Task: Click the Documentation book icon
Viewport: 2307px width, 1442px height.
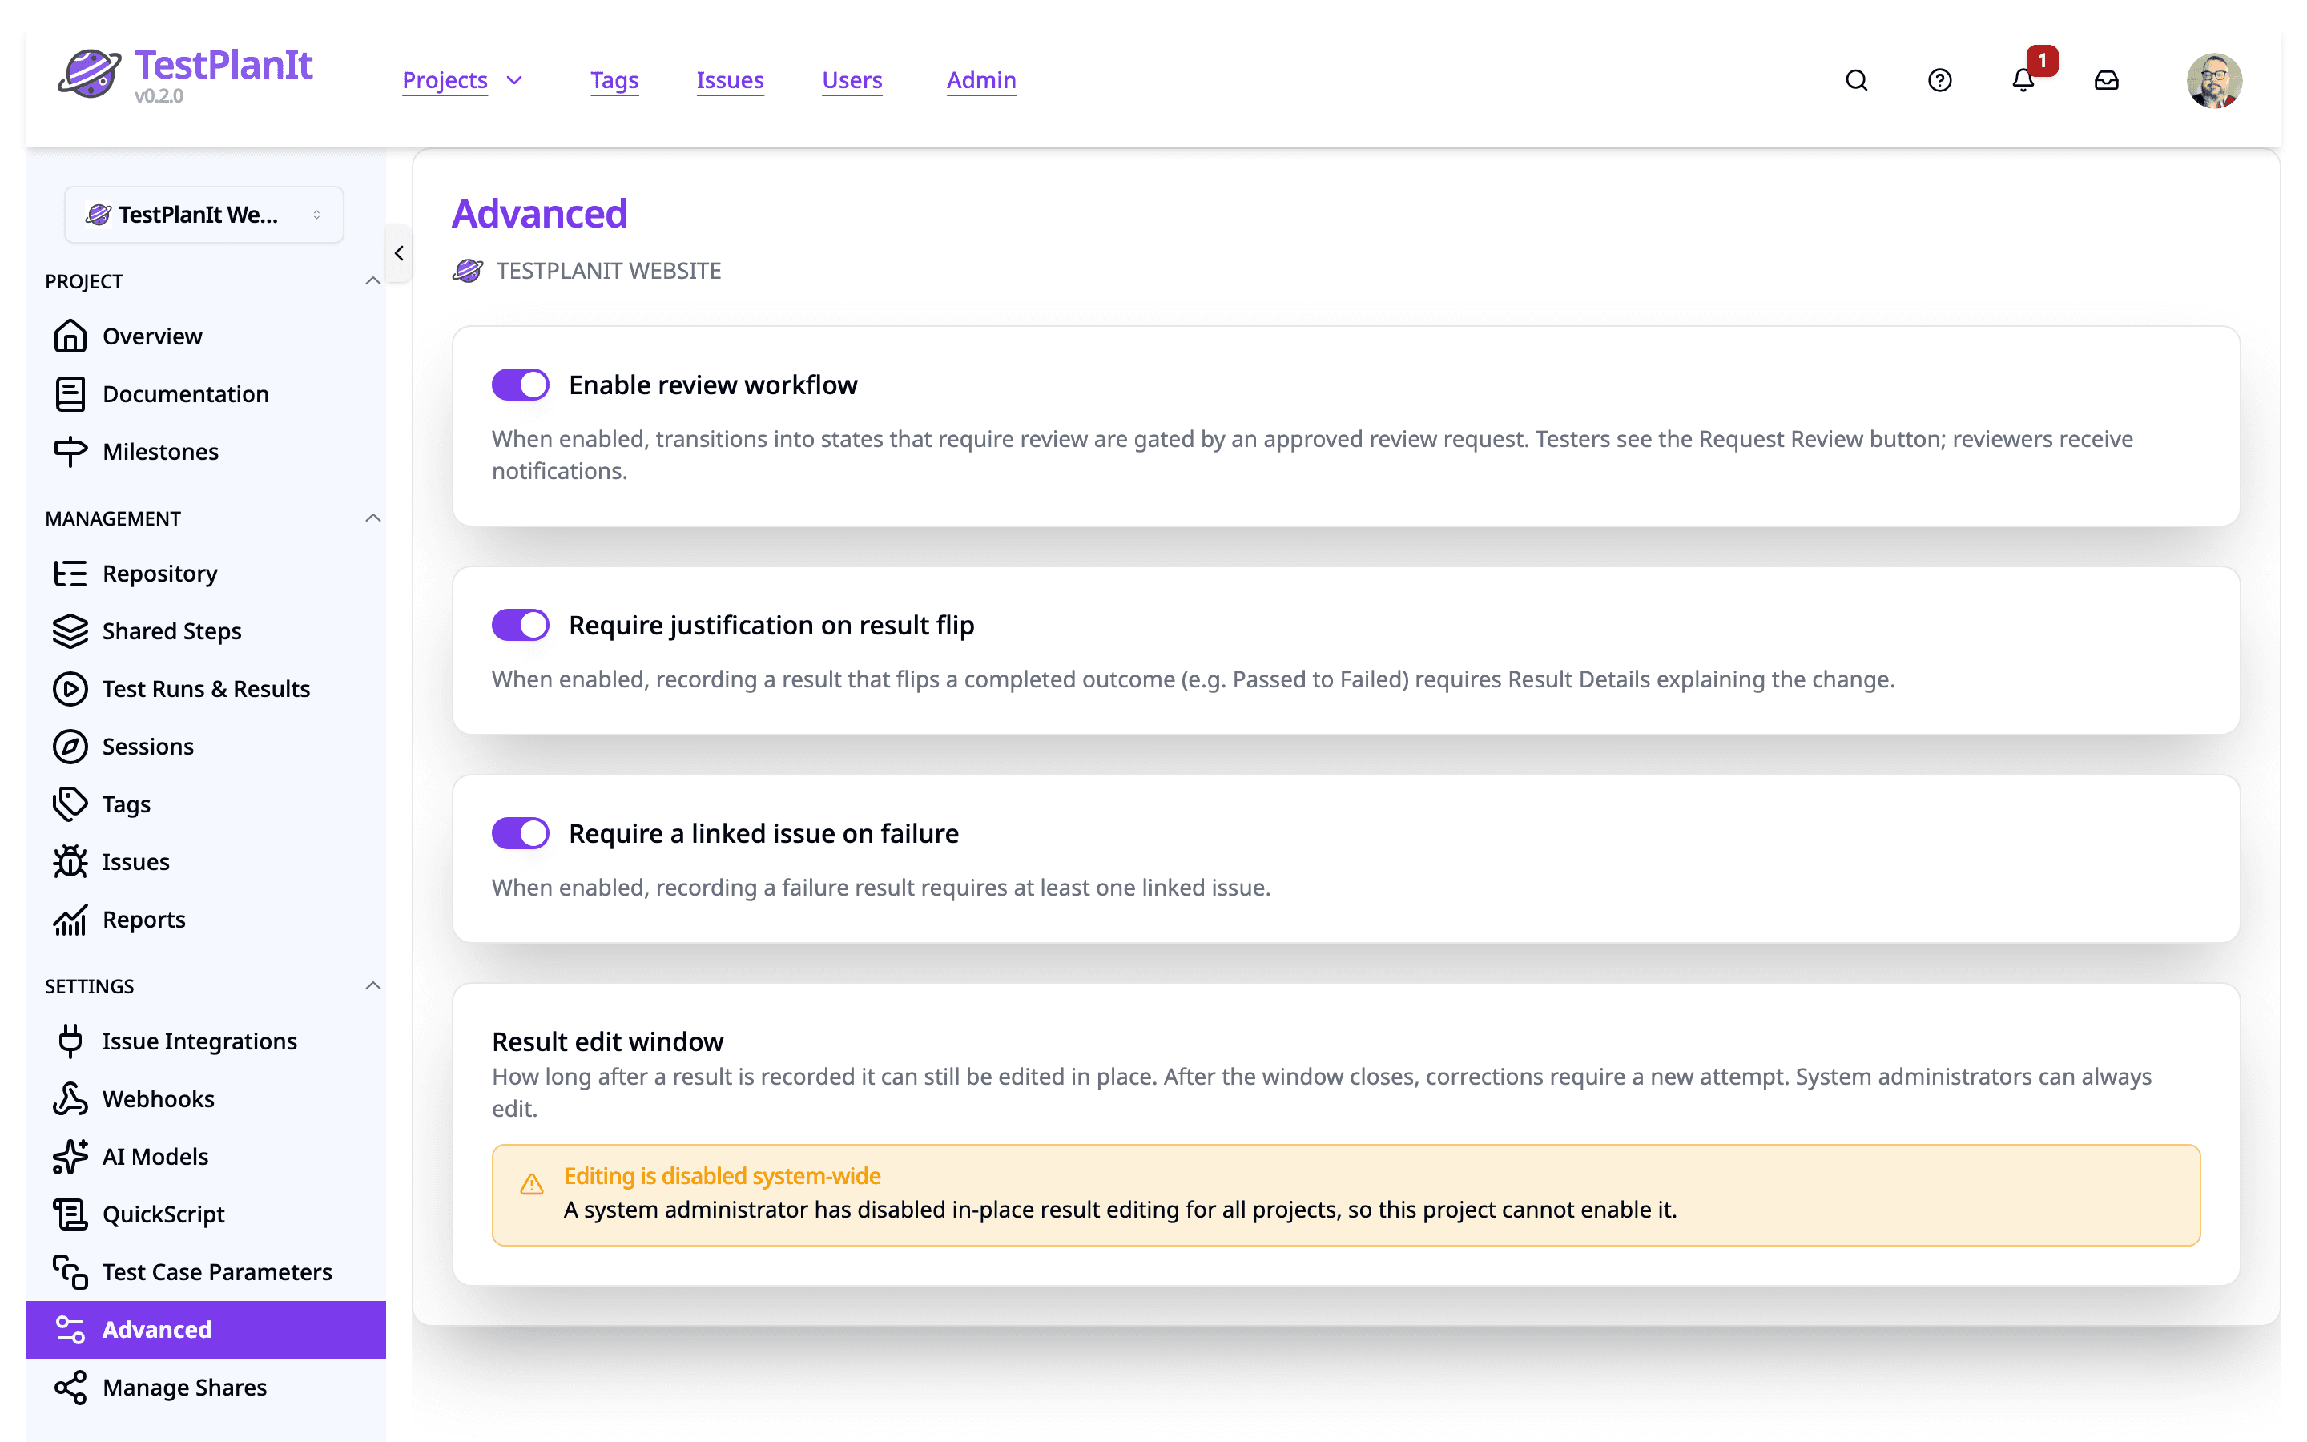Action: point(70,394)
